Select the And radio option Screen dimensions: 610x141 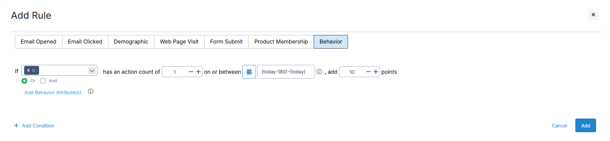pyautogui.click(x=43, y=81)
